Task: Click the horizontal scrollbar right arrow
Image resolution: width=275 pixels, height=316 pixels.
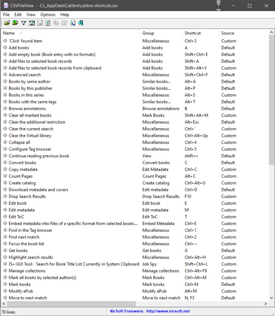Action: pyautogui.click(x=266, y=303)
